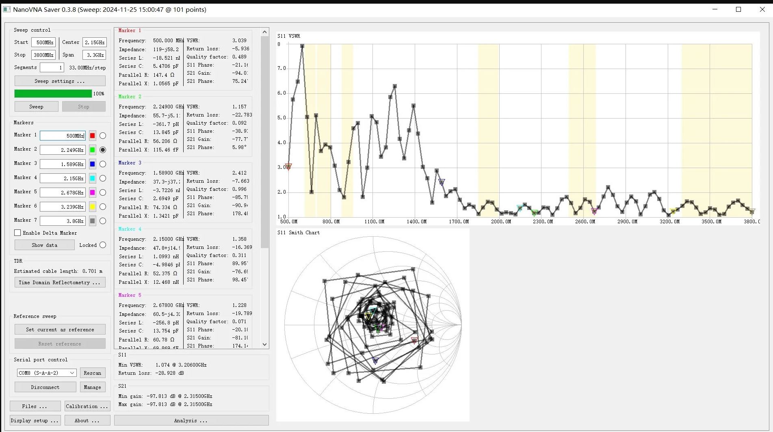Disconnect from the serial device
The width and height of the screenshot is (773, 432).
45,387
